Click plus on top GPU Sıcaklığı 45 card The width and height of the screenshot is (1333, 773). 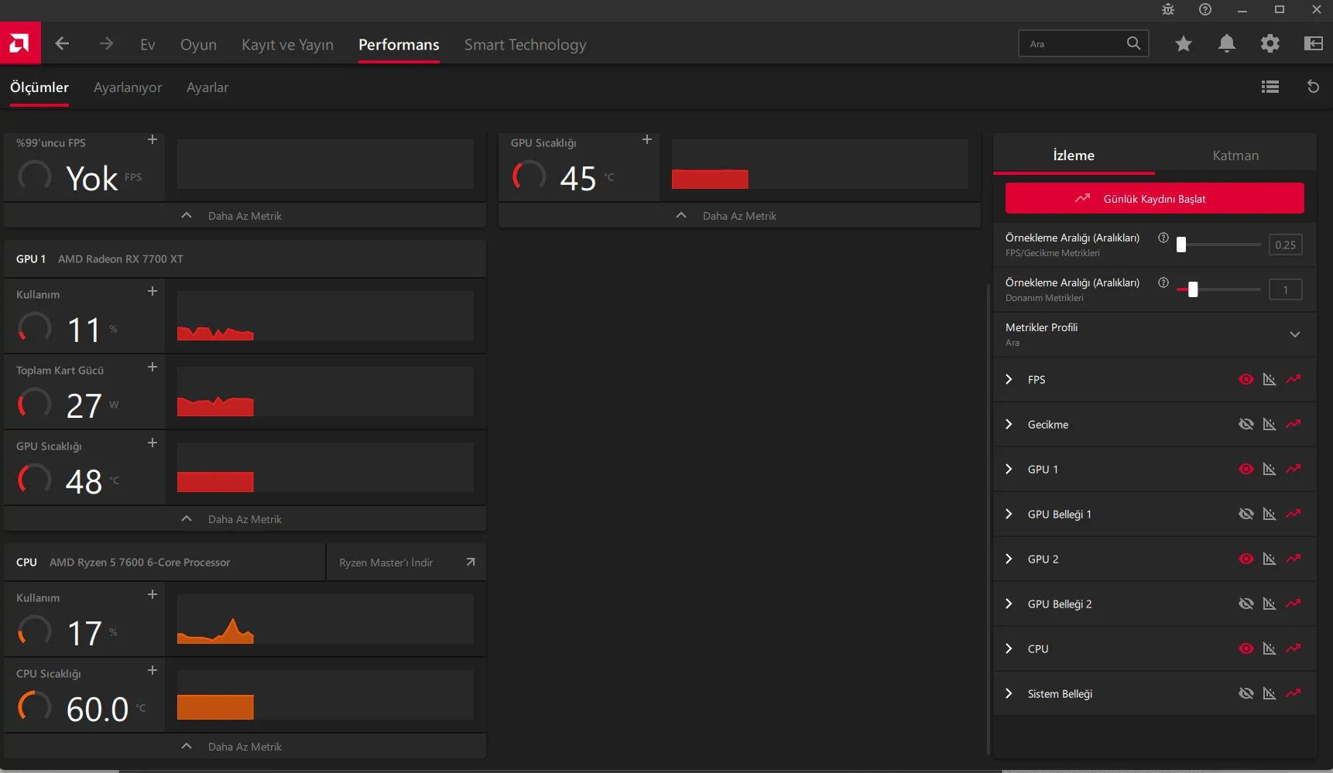(647, 139)
